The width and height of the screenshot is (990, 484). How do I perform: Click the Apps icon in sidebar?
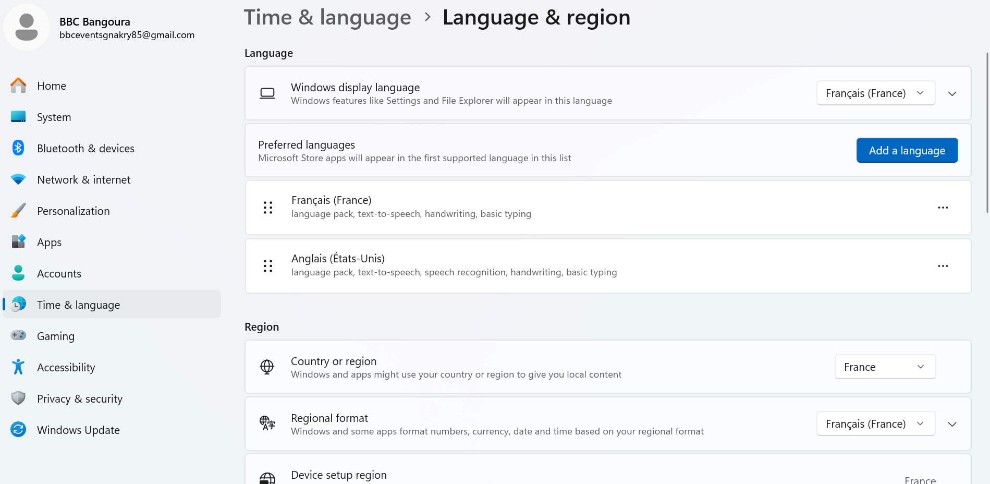coord(18,241)
